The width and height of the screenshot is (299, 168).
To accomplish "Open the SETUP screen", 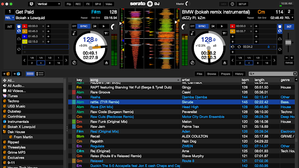I will (x=242, y=4).
